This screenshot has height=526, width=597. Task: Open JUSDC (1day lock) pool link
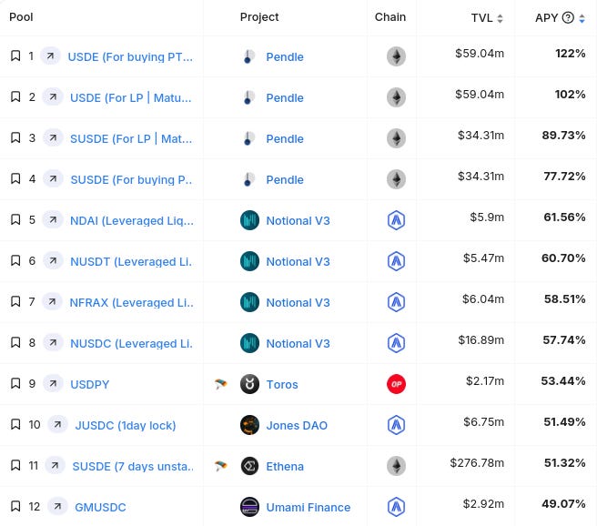(126, 425)
